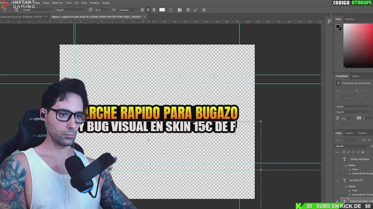This screenshot has width=373, height=209.
Task: Switch to the Ajustes tab
Action: pos(356,76)
